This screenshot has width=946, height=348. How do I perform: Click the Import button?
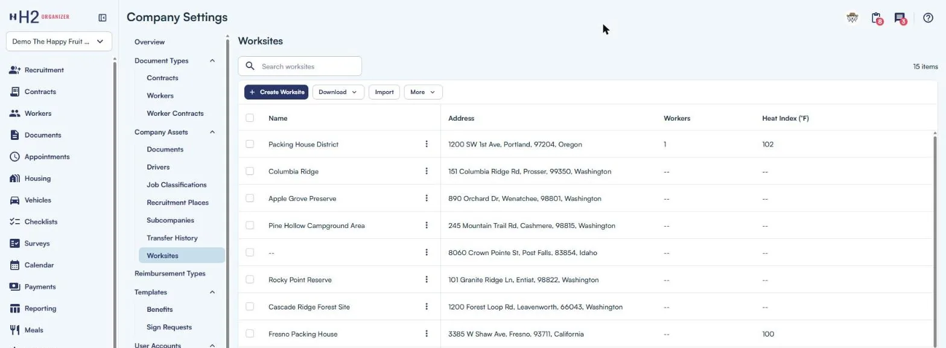click(x=384, y=92)
